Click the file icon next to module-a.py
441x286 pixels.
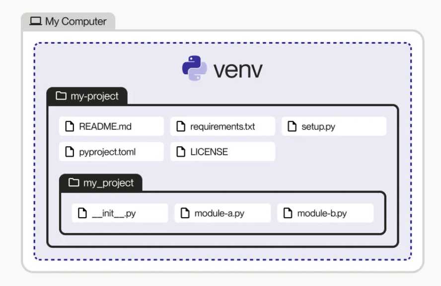(x=185, y=214)
